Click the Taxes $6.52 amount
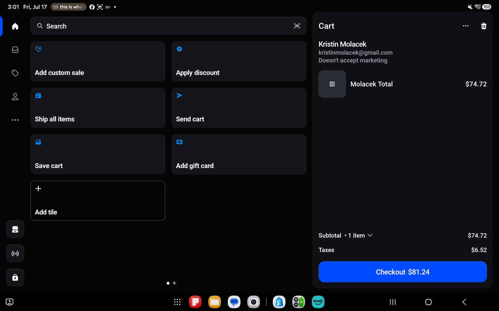 [479, 250]
